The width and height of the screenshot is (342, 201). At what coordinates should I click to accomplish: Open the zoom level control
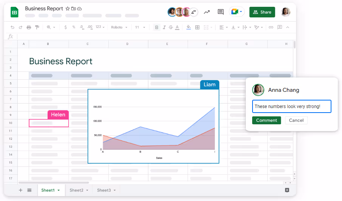click(x=51, y=27)
